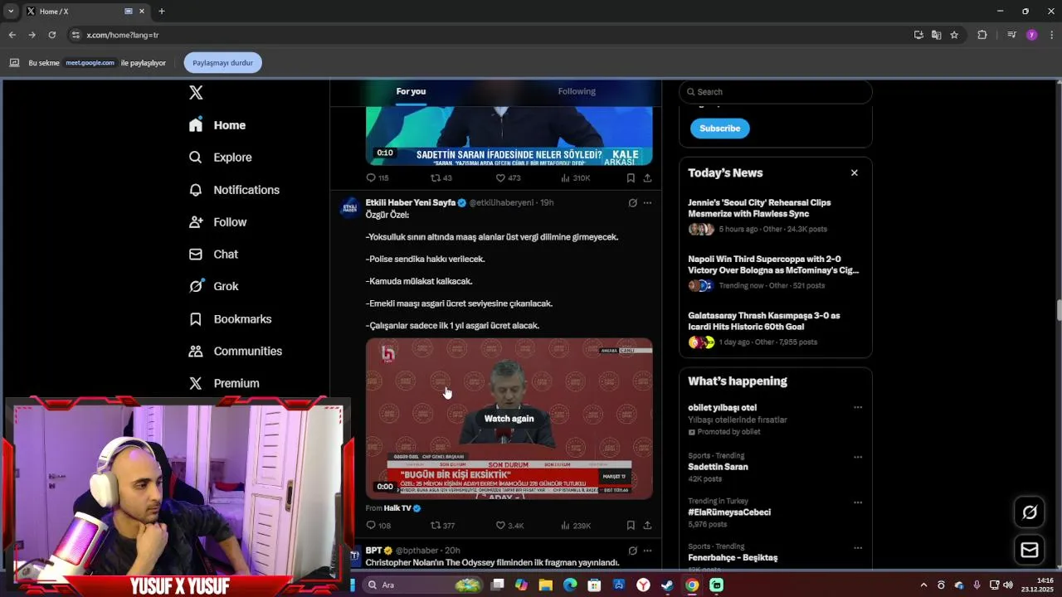This screenshot has width=1062, height=597.
Task: Open the tab search dropdown
Action: (10, 12)
